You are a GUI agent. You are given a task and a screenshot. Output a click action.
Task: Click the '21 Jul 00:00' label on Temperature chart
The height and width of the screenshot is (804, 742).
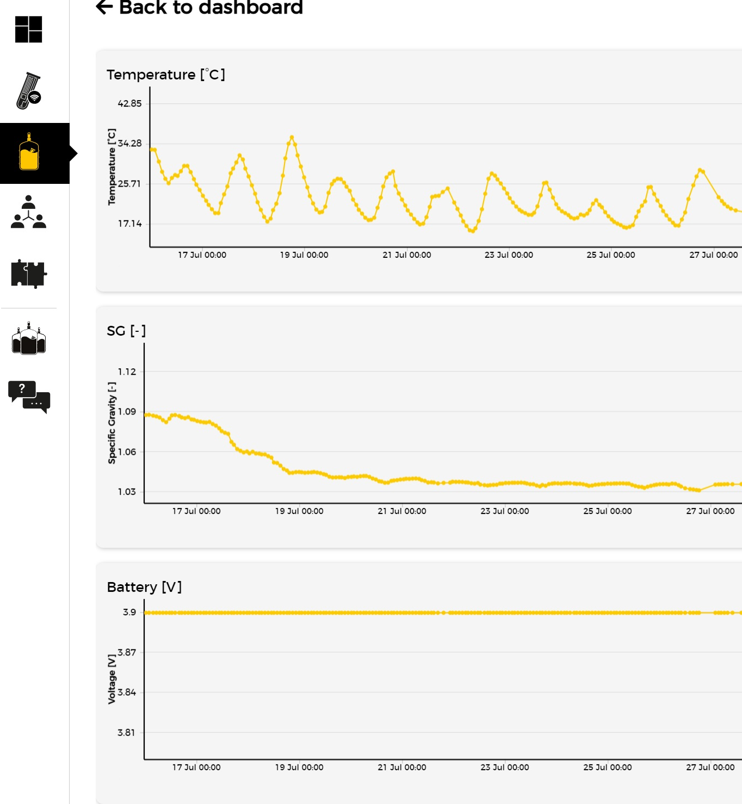click(406, 255)
